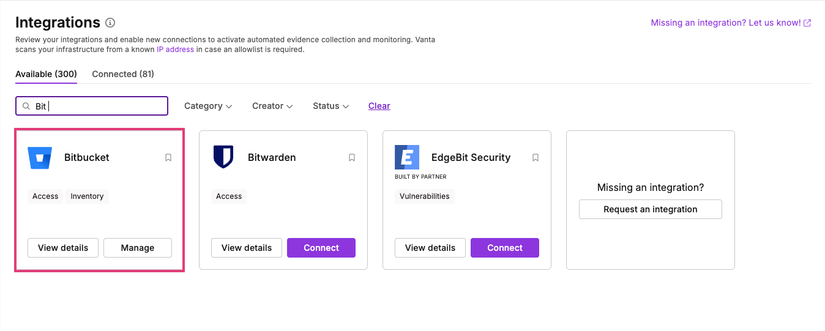
Task: Switch to the Connected (81) tab
Action: coord(123,74)
